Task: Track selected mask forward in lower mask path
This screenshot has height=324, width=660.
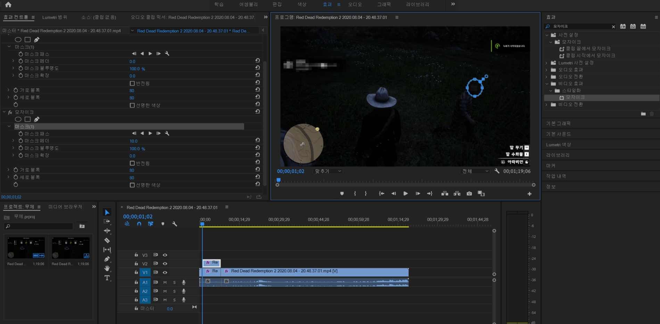Action: click(x=150, y=134)
